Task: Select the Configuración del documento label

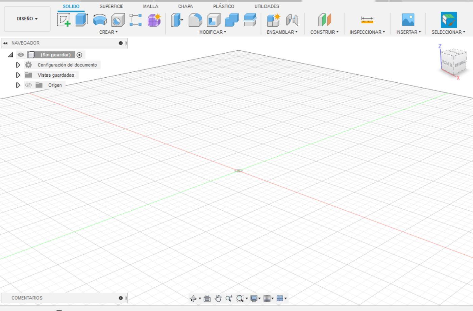Action: click(x=67, y=65)
